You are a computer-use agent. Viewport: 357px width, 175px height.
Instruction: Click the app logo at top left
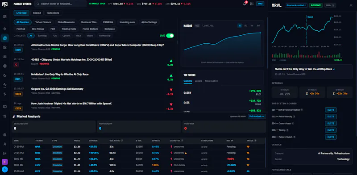click(x=5, y=4)
